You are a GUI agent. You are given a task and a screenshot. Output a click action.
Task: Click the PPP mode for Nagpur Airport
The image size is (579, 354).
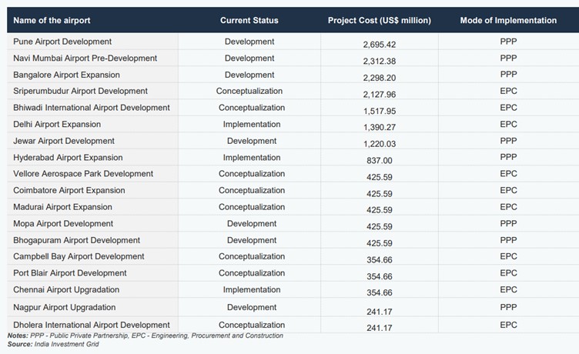(508, 307)
